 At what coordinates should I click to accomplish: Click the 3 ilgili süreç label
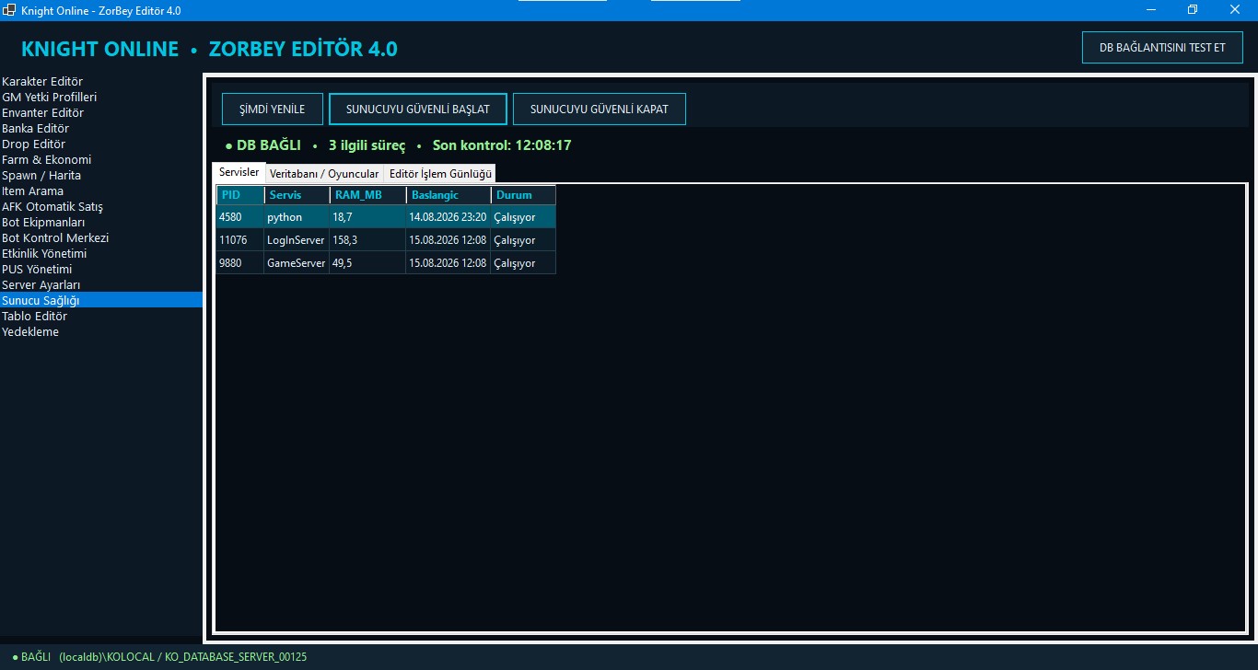pyautogui.click(x=367, y=145)
